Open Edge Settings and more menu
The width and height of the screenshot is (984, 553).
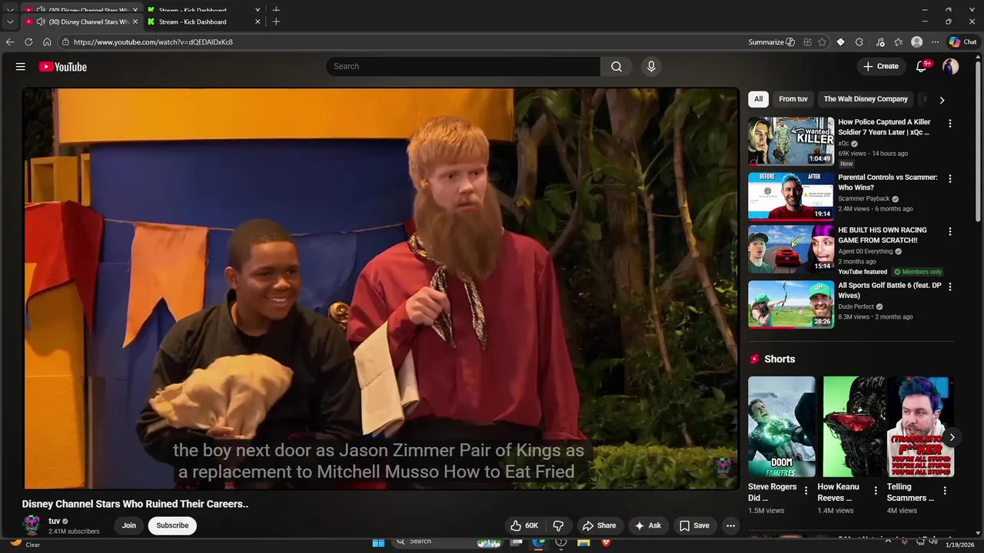(935, 42)
